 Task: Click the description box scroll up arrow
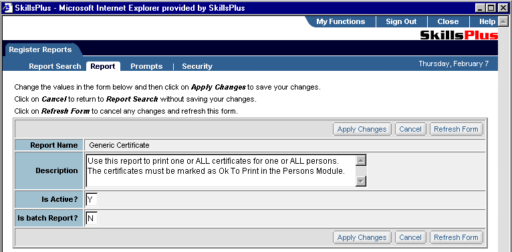coord(361,160)
